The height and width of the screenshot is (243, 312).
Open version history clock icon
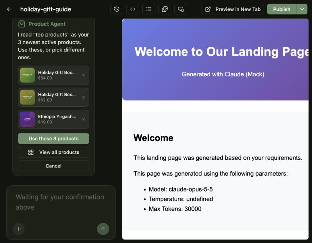[x=117, y=9]
